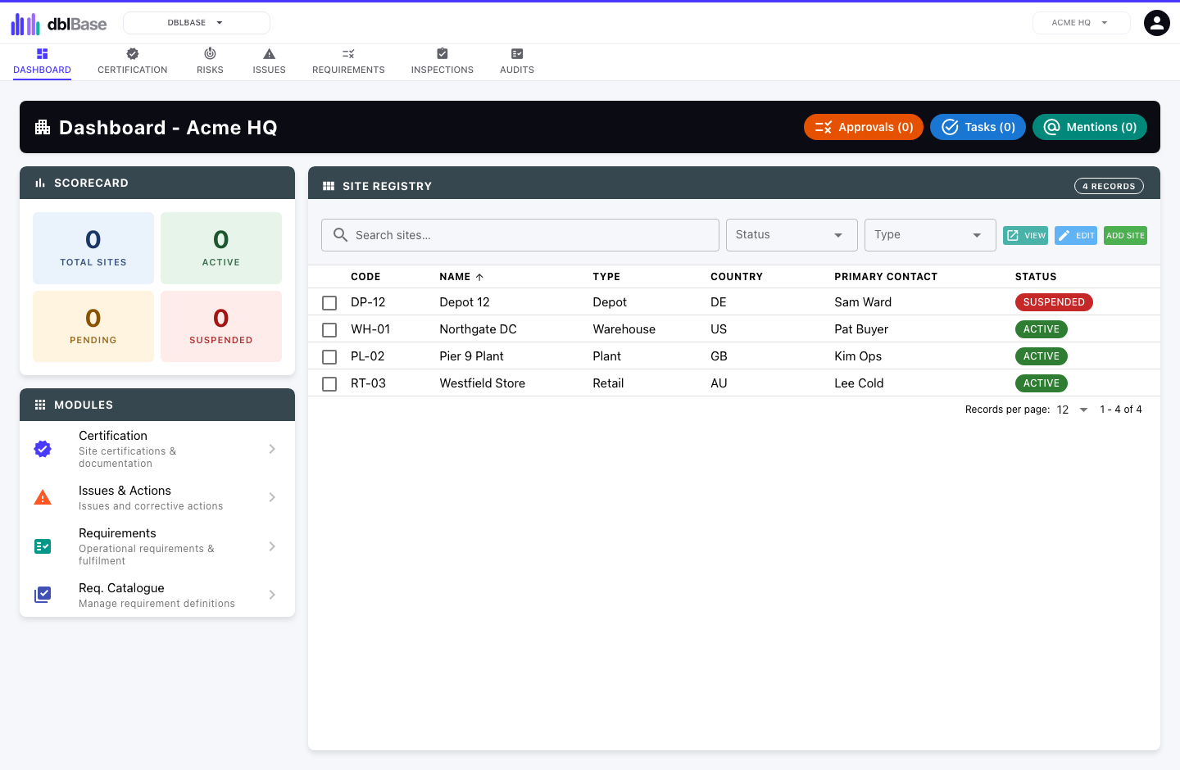Click the Type column header
Screen dimensions: 1180x770
[606, 277]
